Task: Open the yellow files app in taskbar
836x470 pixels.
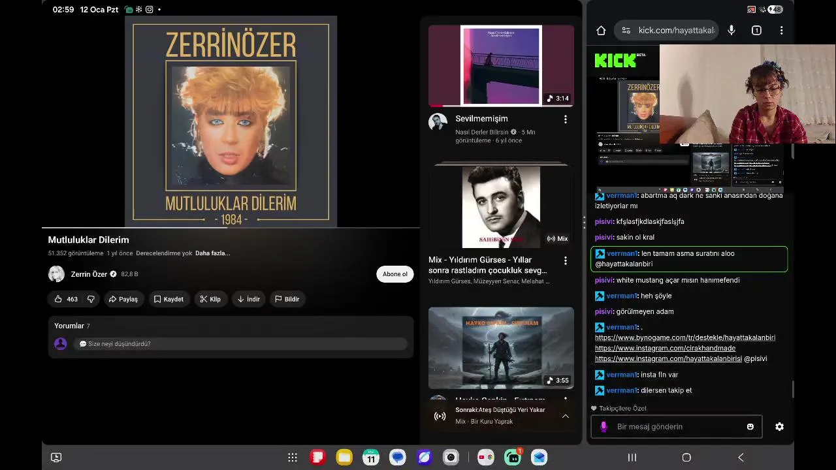Action: point(344,458)
